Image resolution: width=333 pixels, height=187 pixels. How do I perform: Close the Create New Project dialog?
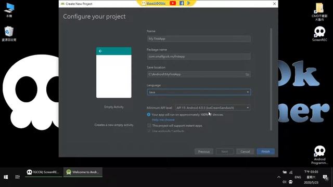click(274, 4)
